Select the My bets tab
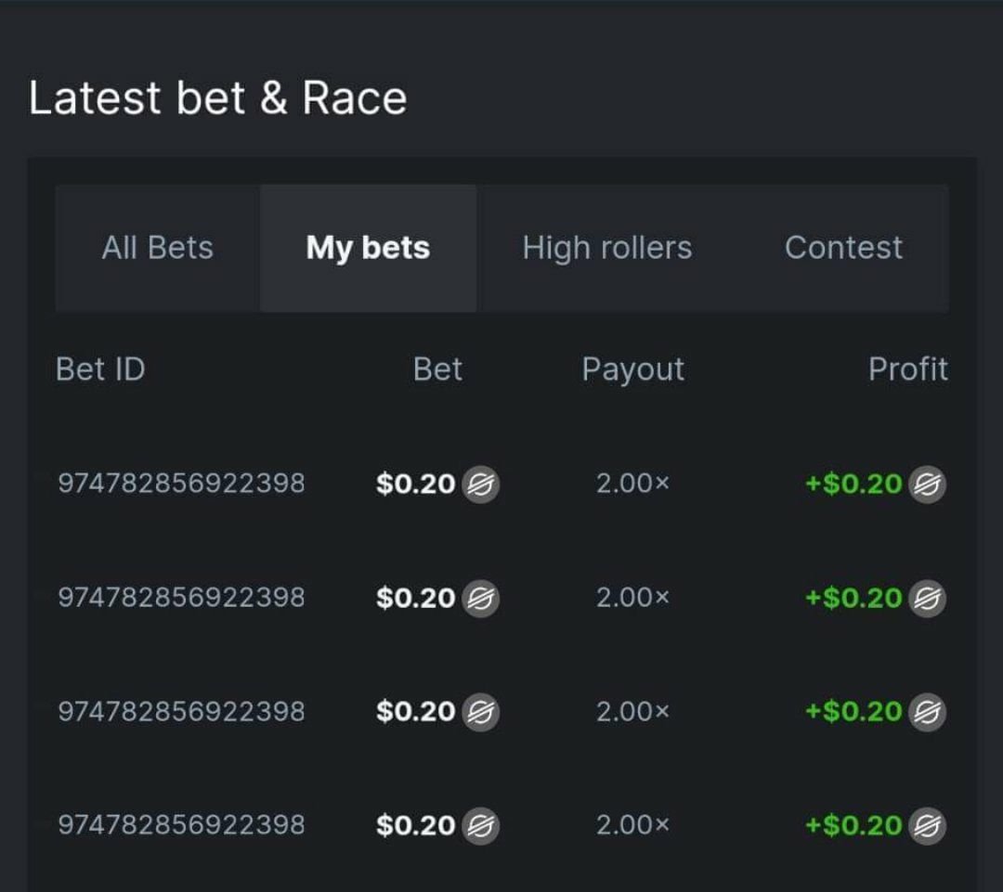Image resolution: width=1003 pixels, height=892 pixels. coord(368,248)
